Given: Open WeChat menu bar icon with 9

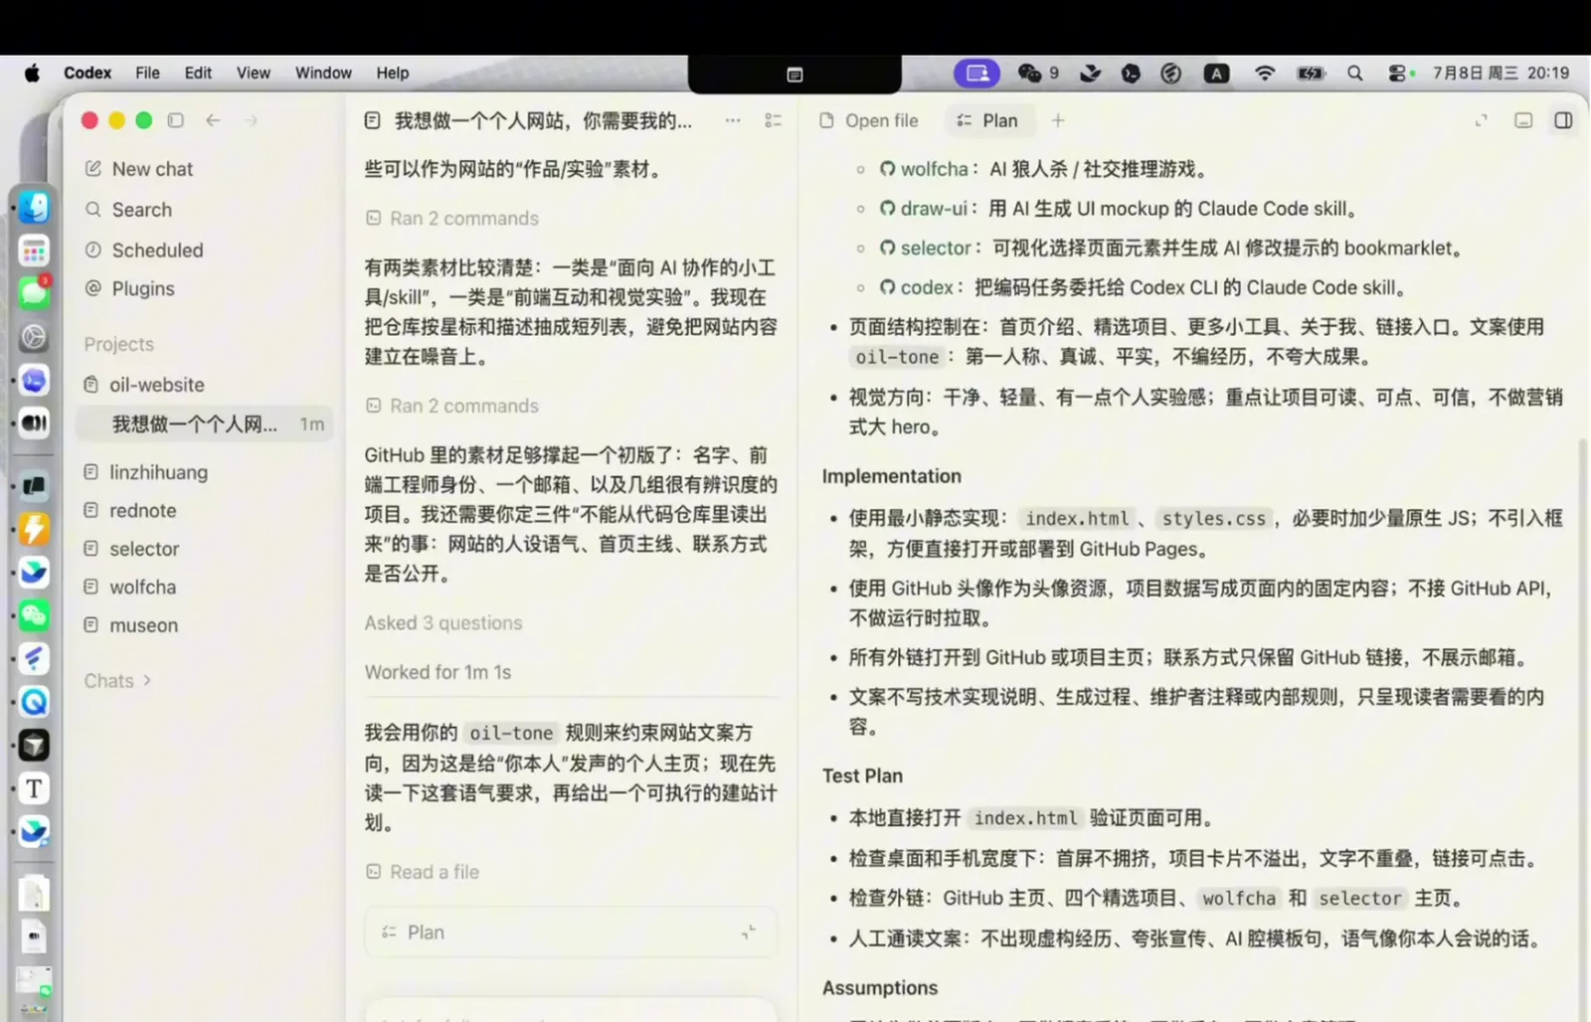Looking at the screenshot, I should point(1038,73).
